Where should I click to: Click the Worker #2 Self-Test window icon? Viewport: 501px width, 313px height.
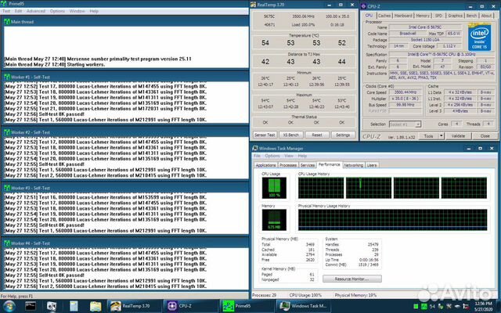(7, 132)
